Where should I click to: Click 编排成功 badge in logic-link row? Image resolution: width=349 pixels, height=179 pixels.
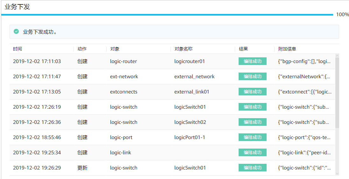pos(252,152)
